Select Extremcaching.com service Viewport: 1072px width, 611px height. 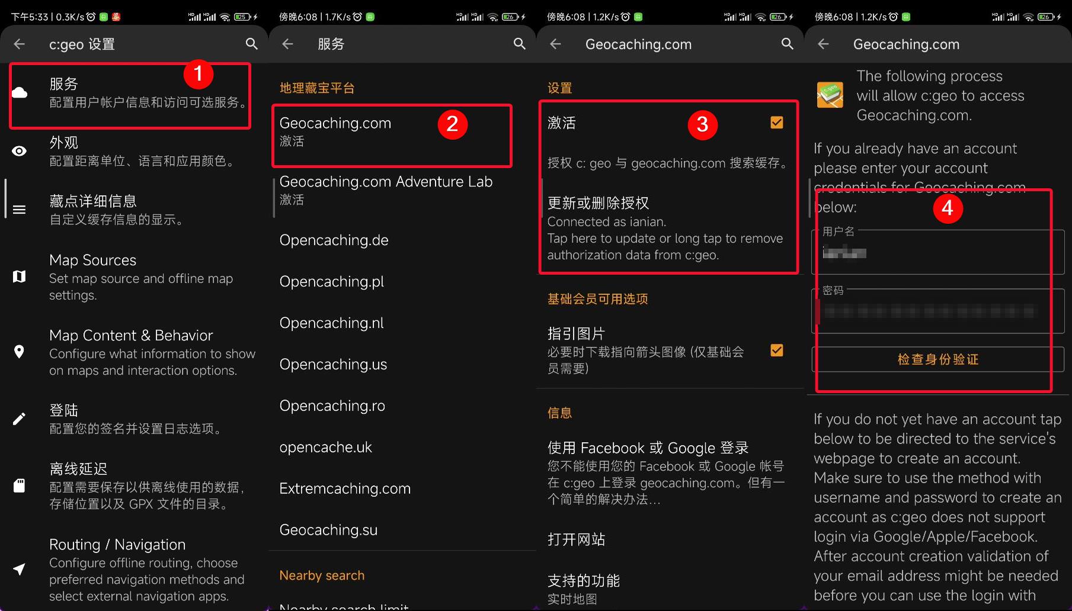[x=402, y=488]
